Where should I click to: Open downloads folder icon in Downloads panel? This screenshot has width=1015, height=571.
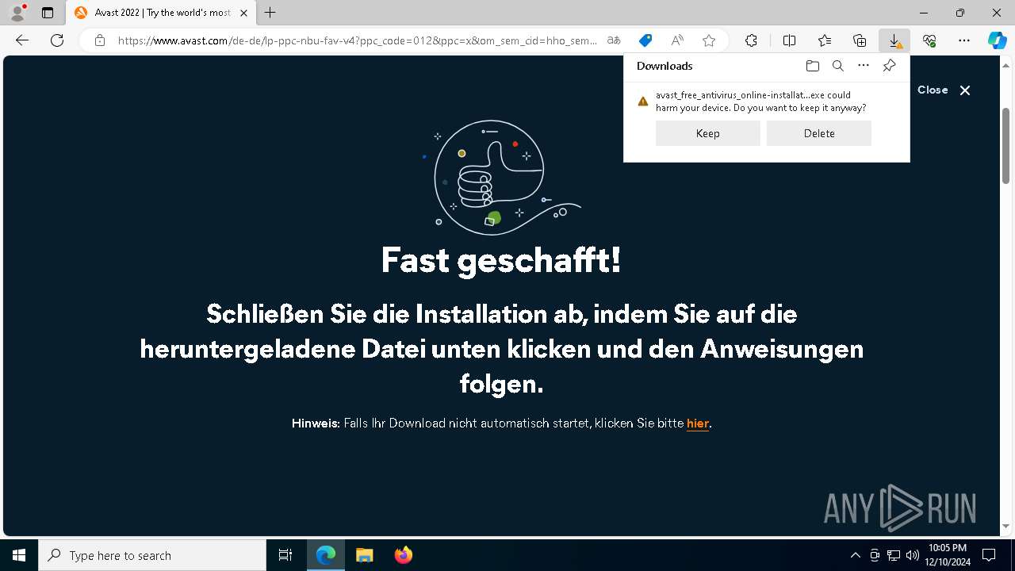tap(812, 66)
